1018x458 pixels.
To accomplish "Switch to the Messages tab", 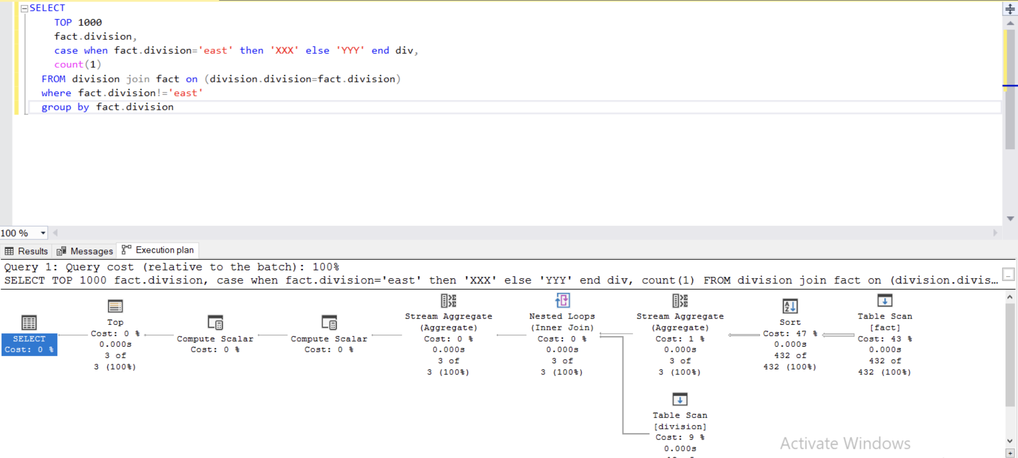I will click(84, 251).
